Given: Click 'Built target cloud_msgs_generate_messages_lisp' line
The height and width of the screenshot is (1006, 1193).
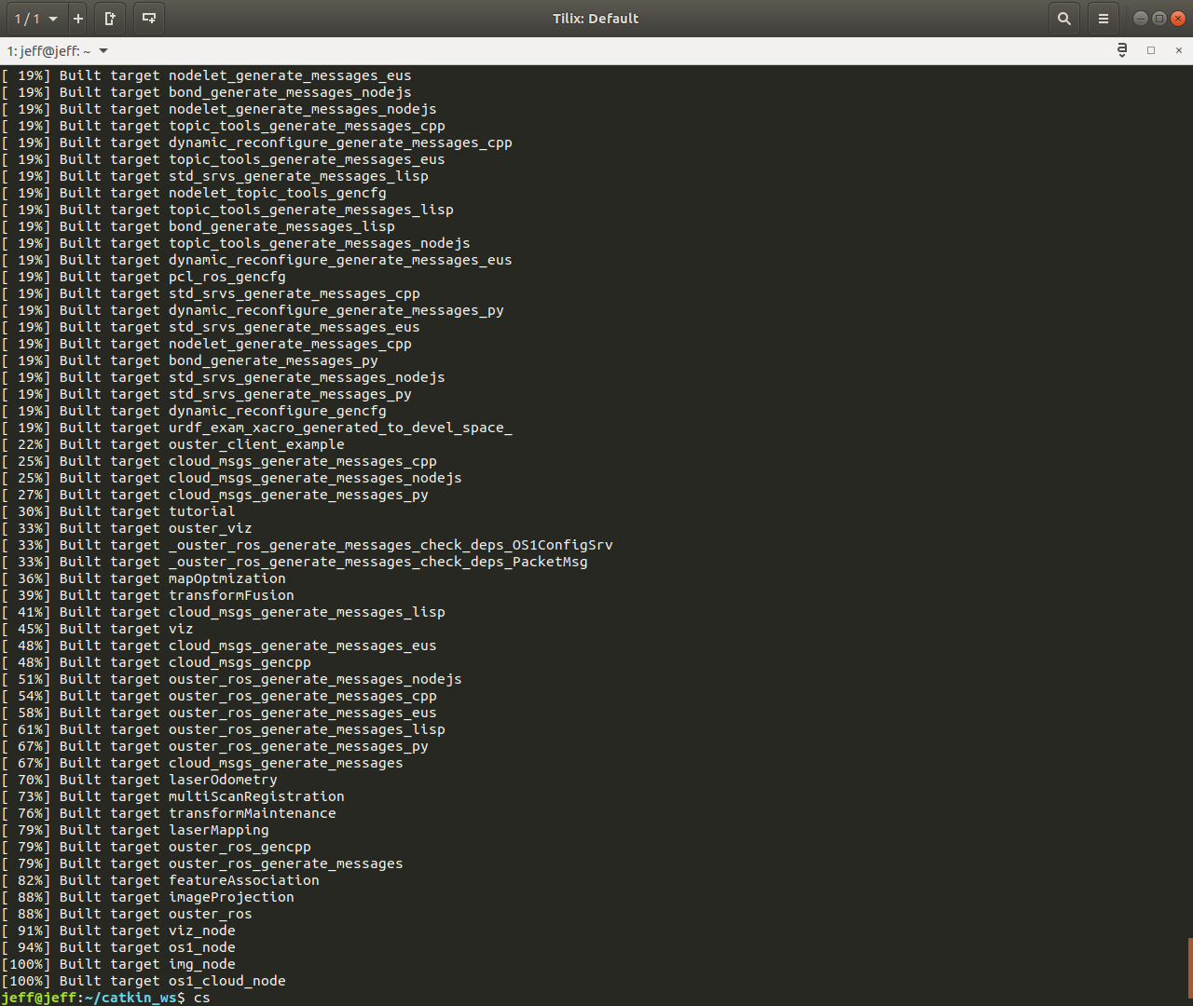Looking at the screenshot, I should [223, 612].
